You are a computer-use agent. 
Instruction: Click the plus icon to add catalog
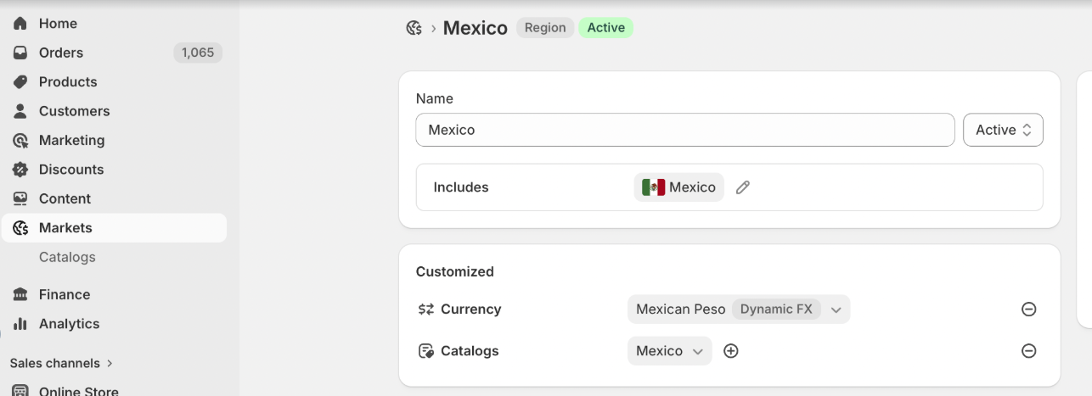pyautogui.click(x=731, y=351)
